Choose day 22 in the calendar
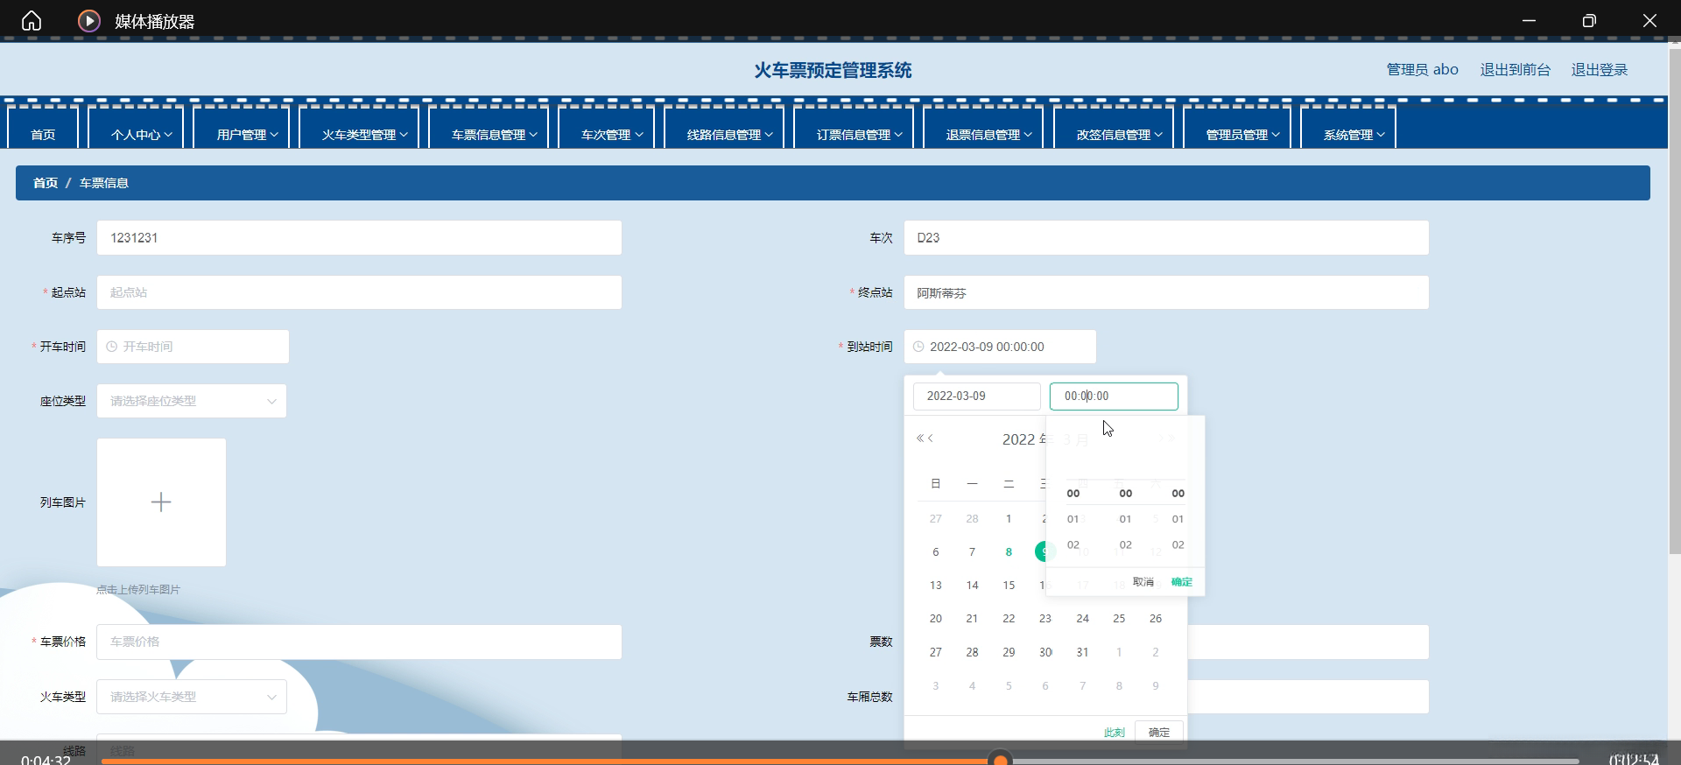The image size is (1681, 765). tap(1009, 618)
